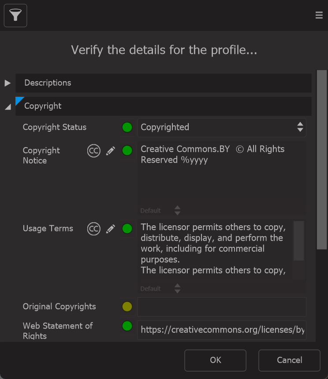Toggle the Copyright Notice green indicator
328x379 pixels.
(x=127, y=151)
